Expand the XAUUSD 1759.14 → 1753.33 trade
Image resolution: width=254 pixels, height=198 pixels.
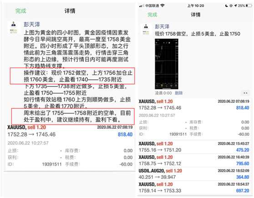[194, 188]
